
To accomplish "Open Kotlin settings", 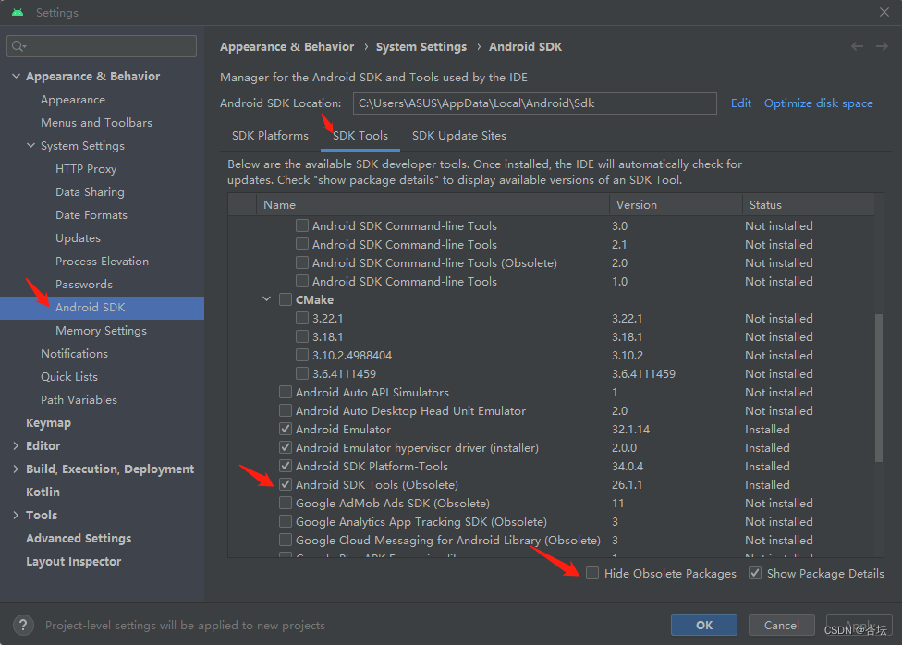I will (x=43, y=492).
